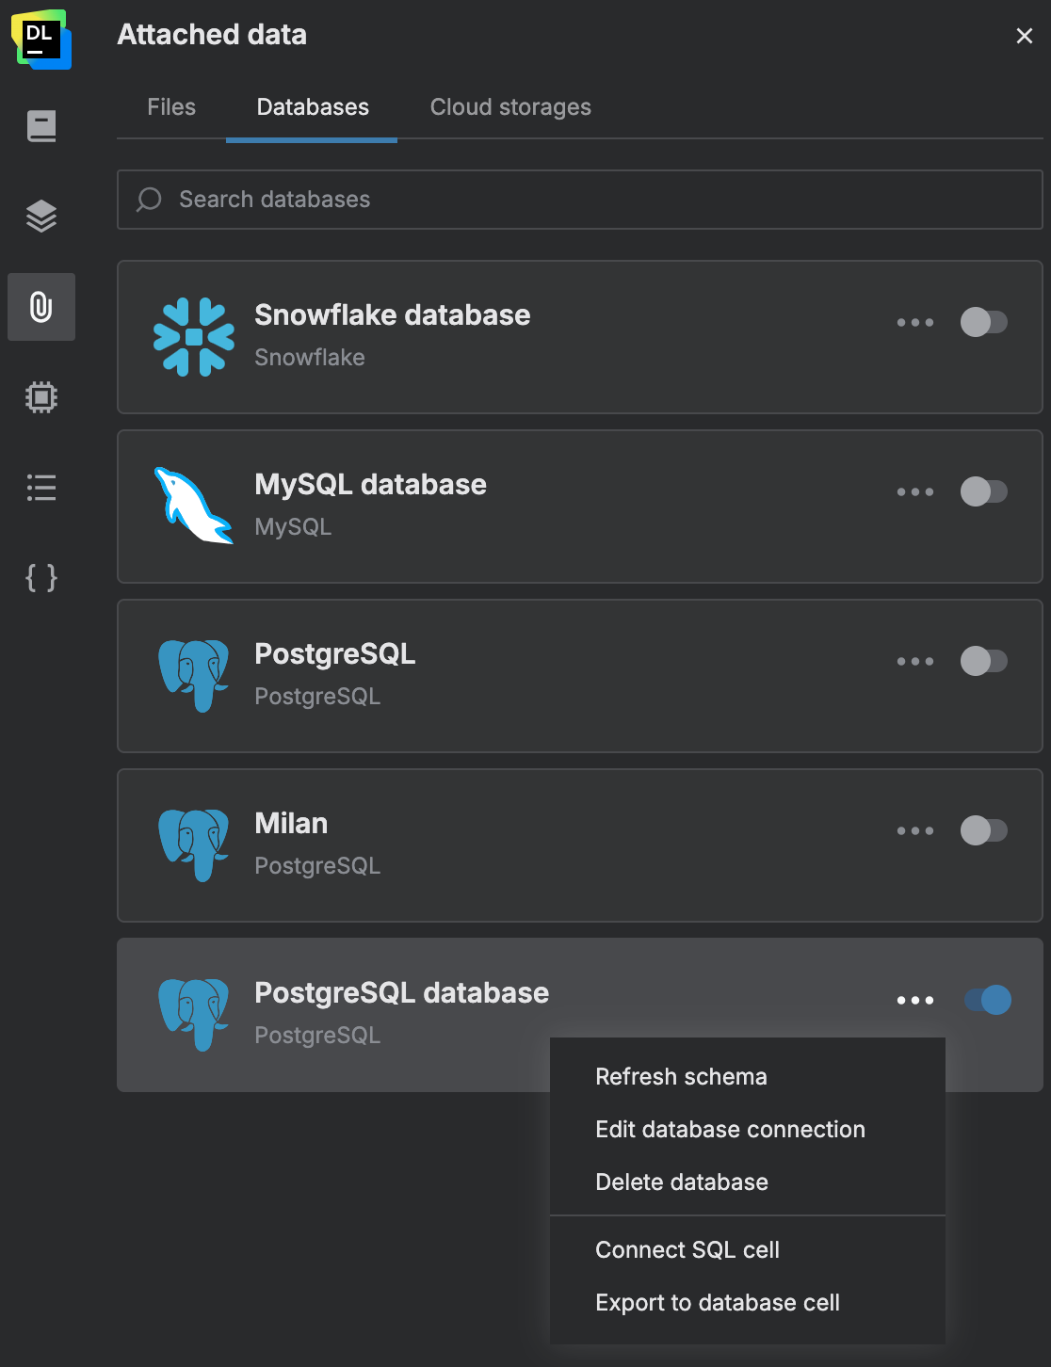Screen dimensions: 1051x1367
Task: Click the MySQL dolphin icon
Action: tap(192, 505)
